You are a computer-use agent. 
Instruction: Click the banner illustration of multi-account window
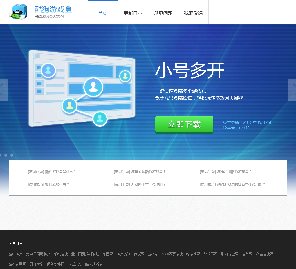pos(82,88)
